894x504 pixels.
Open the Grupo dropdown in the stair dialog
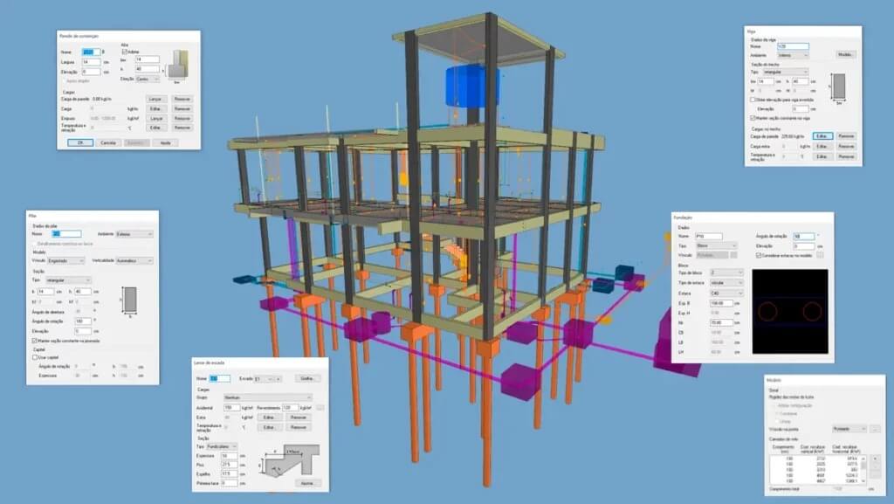click(x=268, y=397)
